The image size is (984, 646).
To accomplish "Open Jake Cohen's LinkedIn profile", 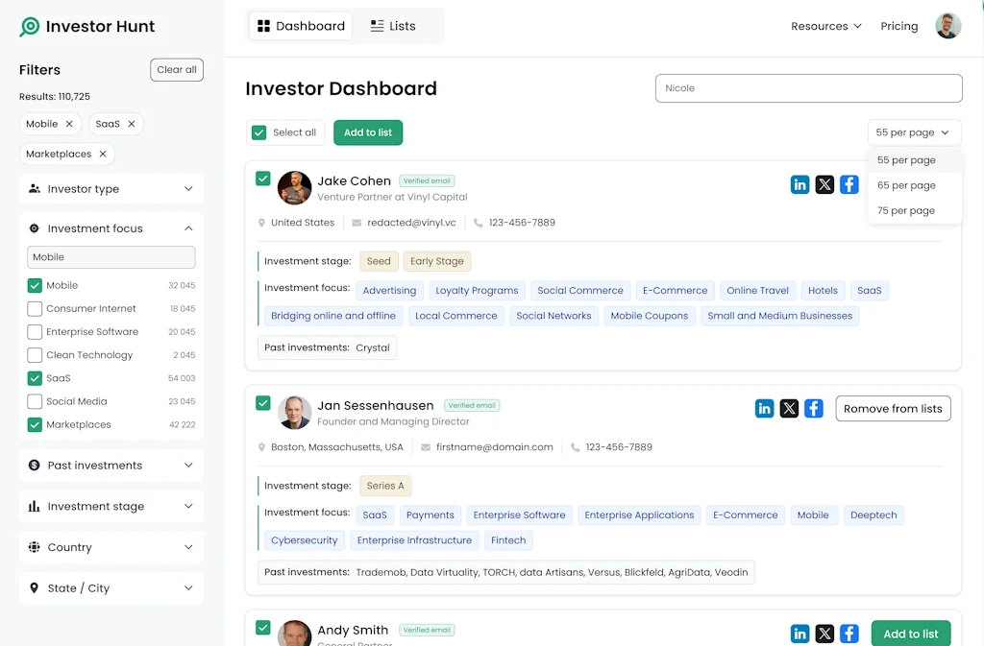I will tap(800, 184).
